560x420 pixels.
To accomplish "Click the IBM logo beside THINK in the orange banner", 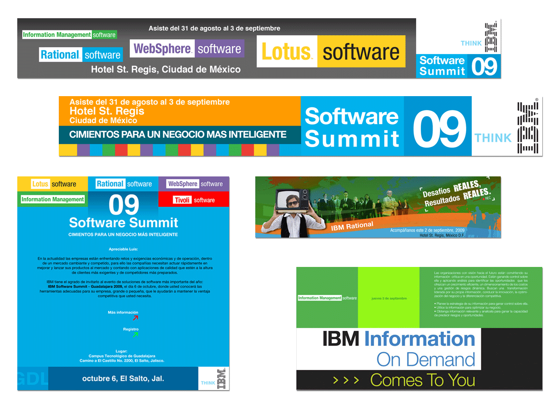I will [528, 126].
